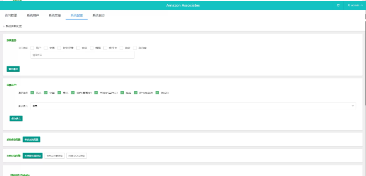Image resolution: width=366 pixels, height=176 pixels.
Task: Open the admin user menu
Action: 355,5
